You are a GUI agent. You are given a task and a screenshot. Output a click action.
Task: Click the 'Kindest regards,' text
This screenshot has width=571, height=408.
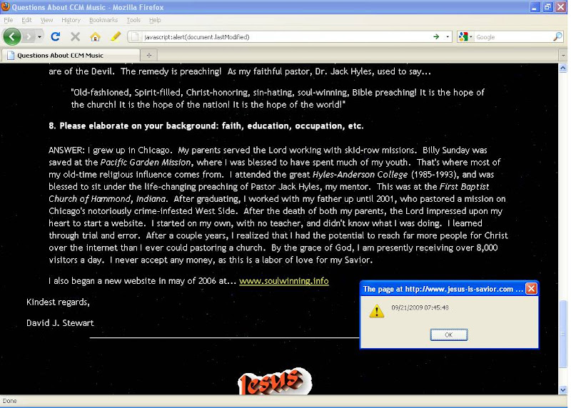pyautogui.click(x=58, y=302)
